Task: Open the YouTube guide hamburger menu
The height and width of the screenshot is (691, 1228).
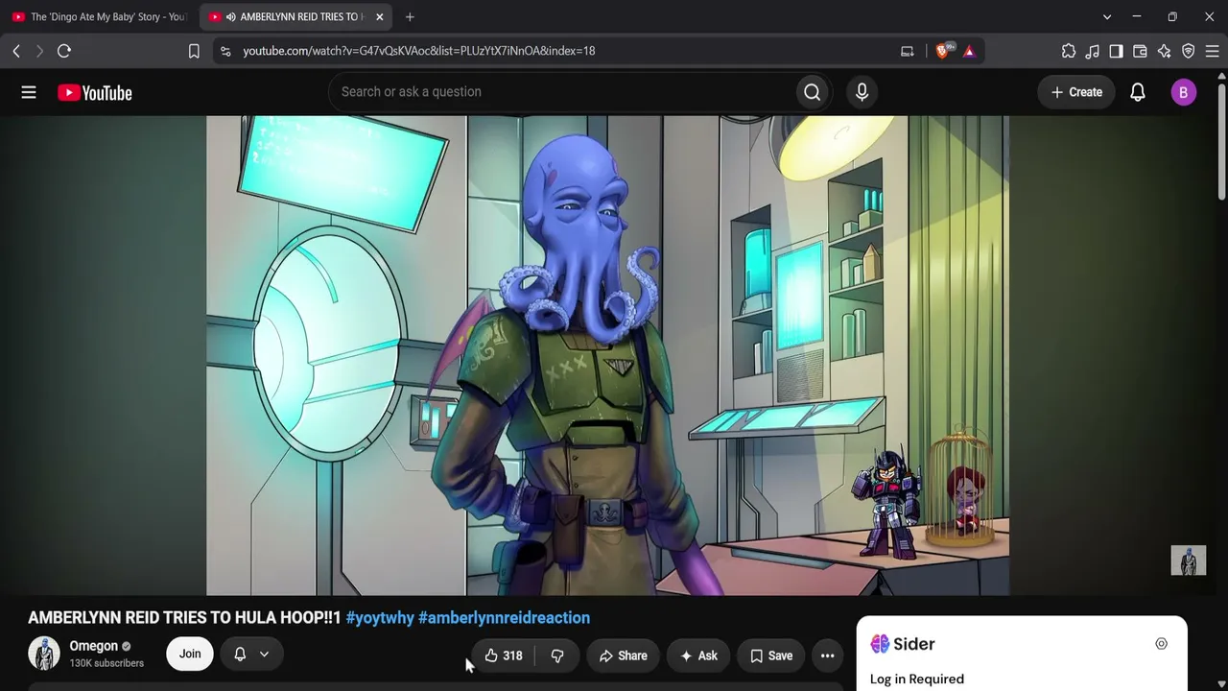Action: pos(29,92)
